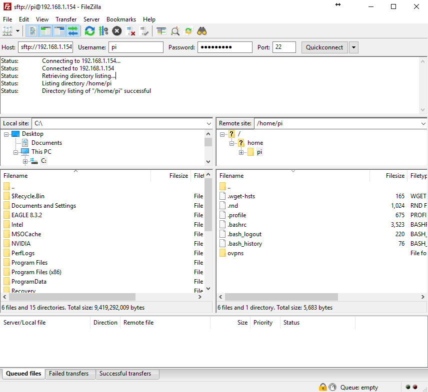The image size is (428, 392).
Task: Open the directory listing filters dialog
Action: pos(161,31)
